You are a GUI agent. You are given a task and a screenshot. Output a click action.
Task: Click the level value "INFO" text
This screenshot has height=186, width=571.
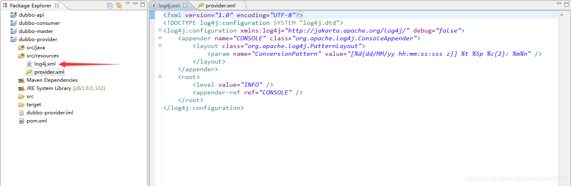(251, 85)
